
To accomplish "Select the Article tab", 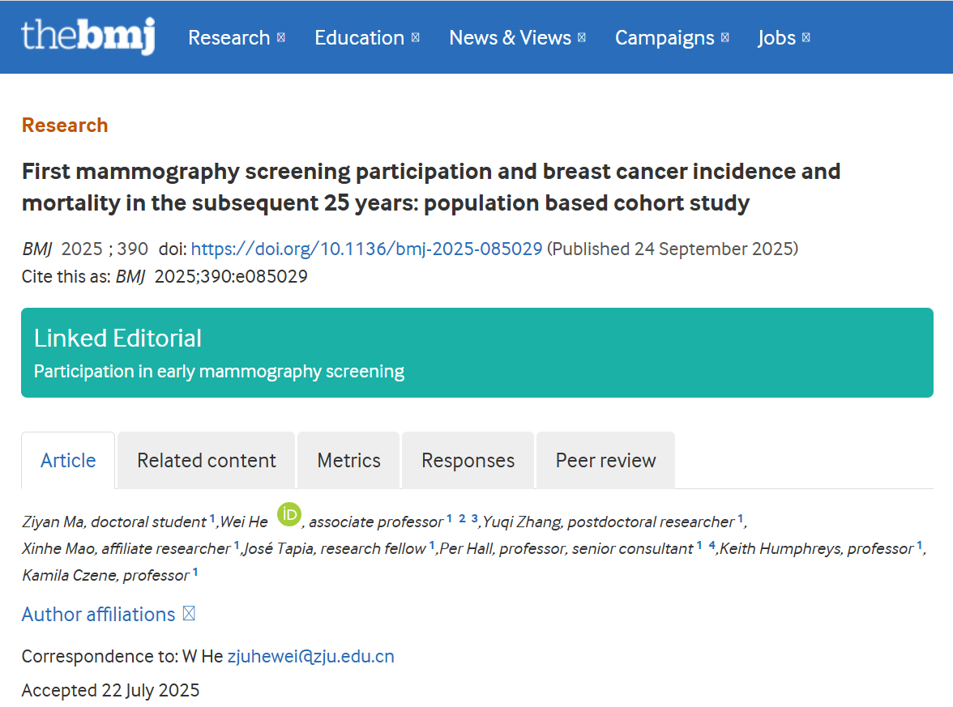I will pyautogui.click(x=68, y=460).
